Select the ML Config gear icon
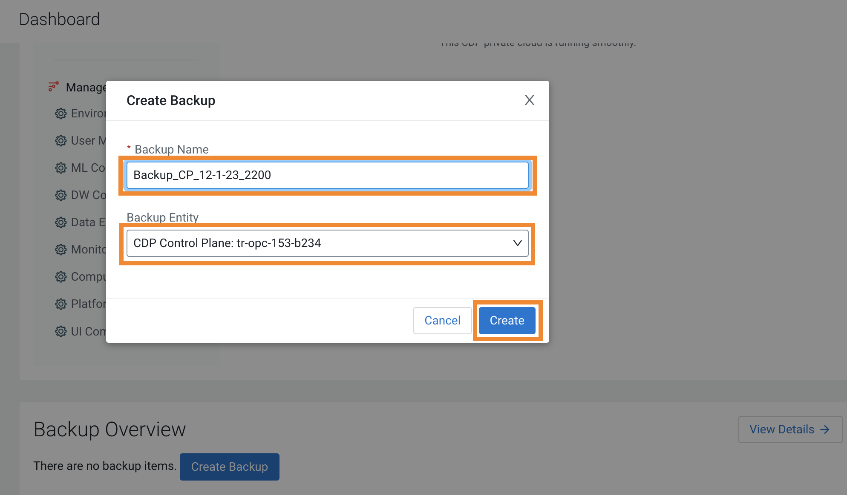This screenshot has height=495, width=847. (60, 168)
